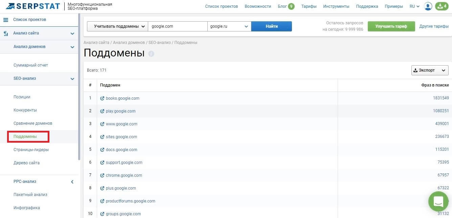Open Список проектов in the sidebar
Screen dimensions: 452x218
[29, 20]
